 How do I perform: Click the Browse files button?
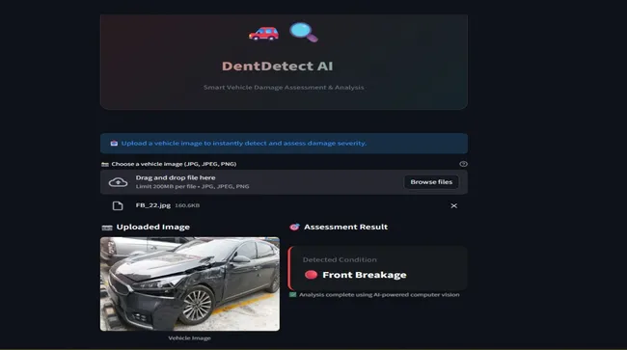pos(431,182)
